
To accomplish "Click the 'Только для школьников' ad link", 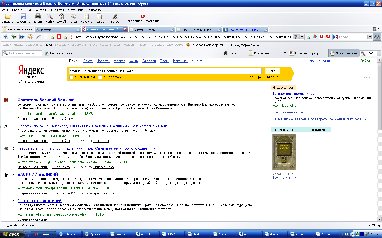I will 293,93.
